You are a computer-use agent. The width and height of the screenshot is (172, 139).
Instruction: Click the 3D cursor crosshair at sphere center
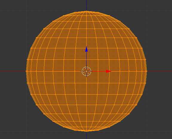click(86, 71)
